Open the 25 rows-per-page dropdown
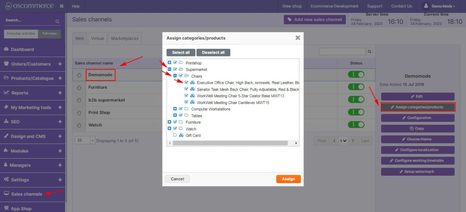 (85, 140)
